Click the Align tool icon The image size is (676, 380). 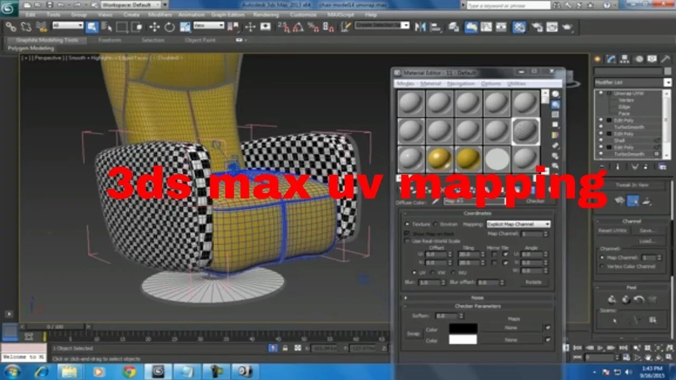[x=436, y=26]
